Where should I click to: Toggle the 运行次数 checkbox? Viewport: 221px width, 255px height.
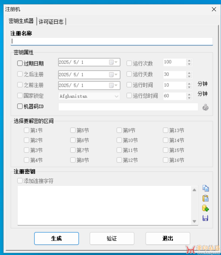click(129, 63)
